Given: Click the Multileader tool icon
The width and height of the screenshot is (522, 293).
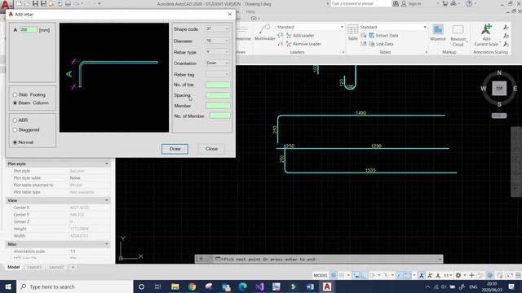Looking at the screenshot, I should (x=265, y=29).
